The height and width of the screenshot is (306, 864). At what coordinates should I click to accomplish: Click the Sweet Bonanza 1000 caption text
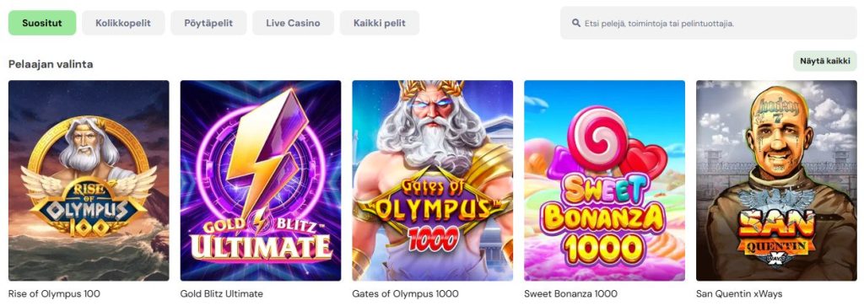click(x=570, y=294)
